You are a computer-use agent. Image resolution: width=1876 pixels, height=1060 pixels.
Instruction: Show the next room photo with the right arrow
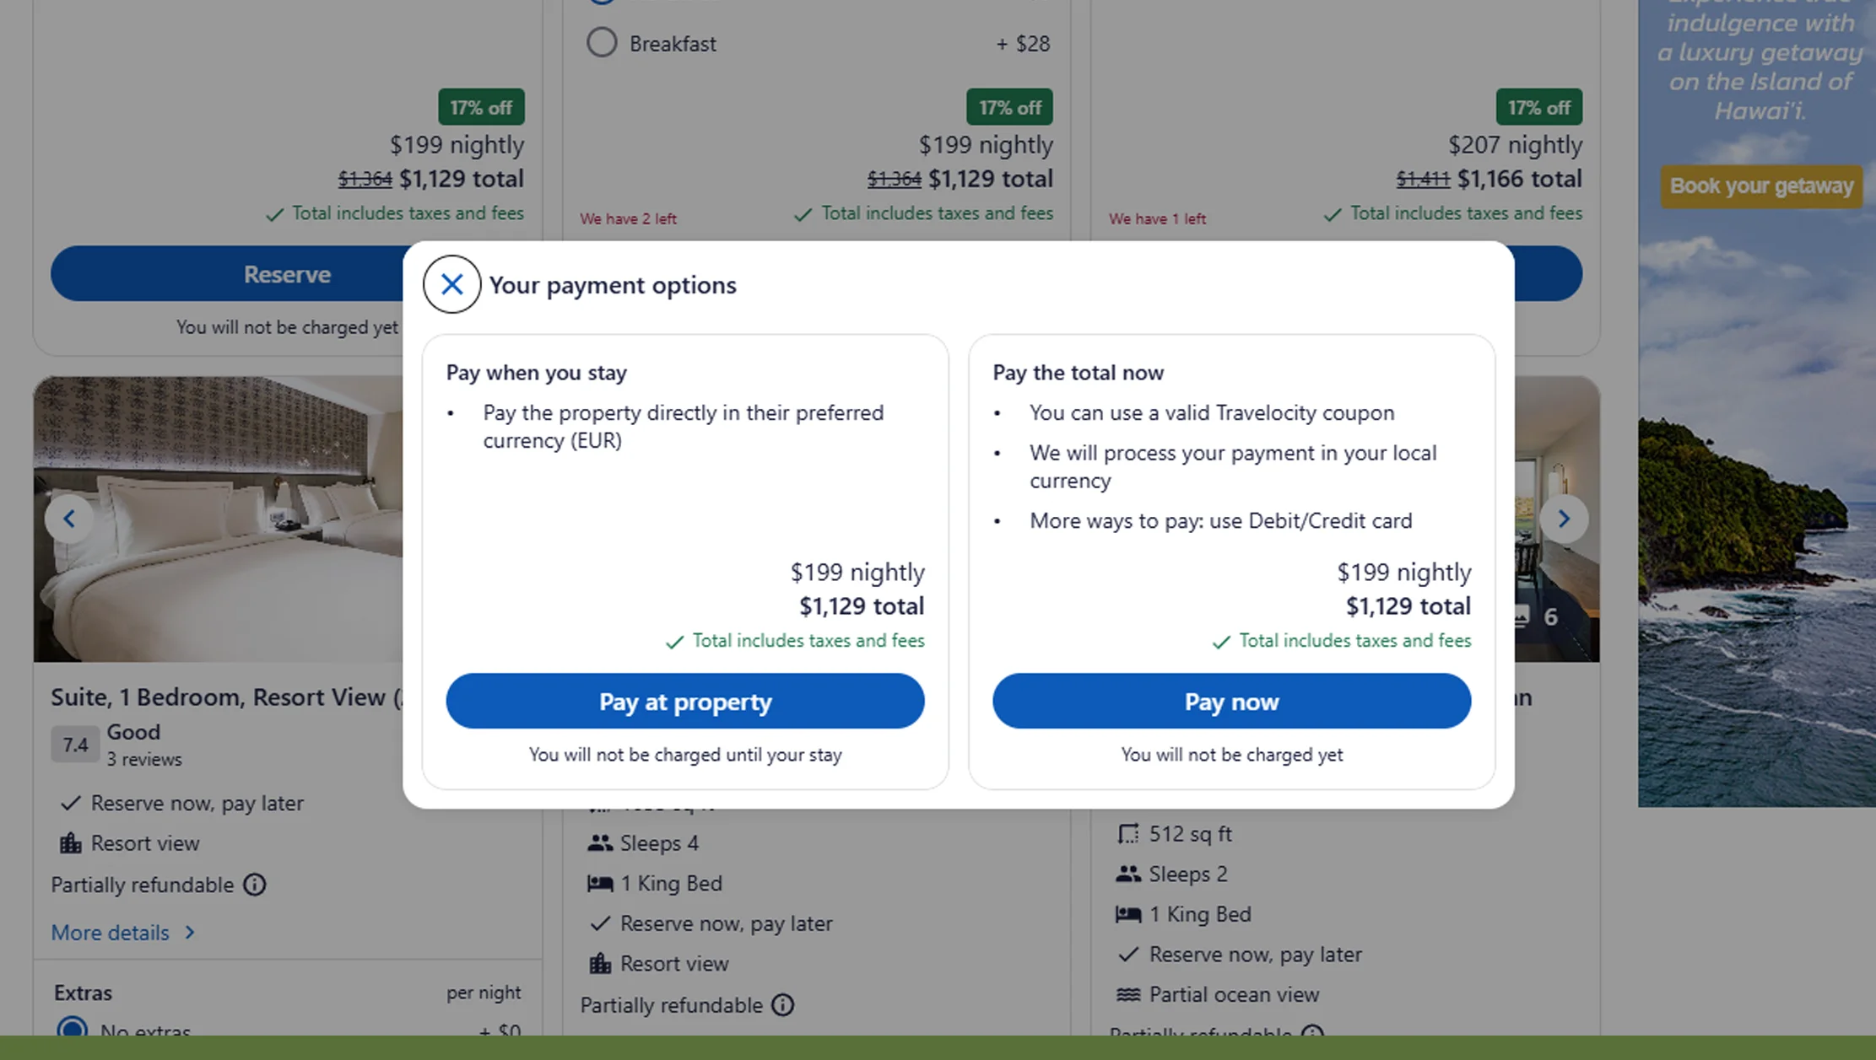coord(1565,519)
